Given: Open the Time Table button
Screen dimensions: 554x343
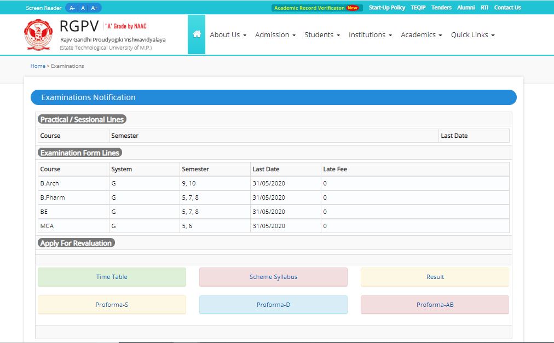Looking at the screenshot, I should (x=112, y=277).
